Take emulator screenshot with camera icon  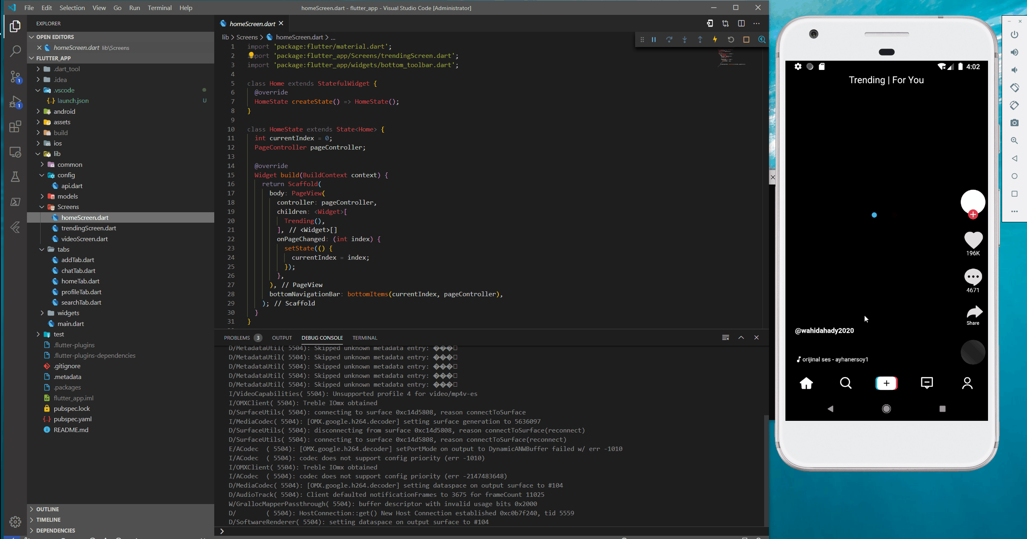pyautogui.click(x=1014, y=123)
